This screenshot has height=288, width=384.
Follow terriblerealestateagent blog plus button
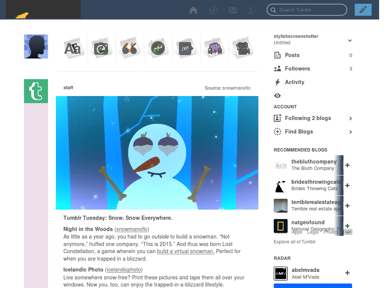click(347, 206)
